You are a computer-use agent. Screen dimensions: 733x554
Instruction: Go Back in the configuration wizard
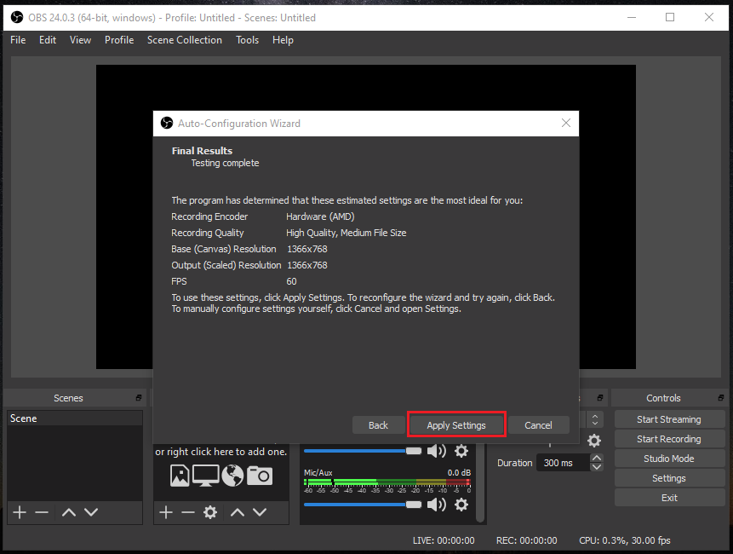click(x=378, y=425)
